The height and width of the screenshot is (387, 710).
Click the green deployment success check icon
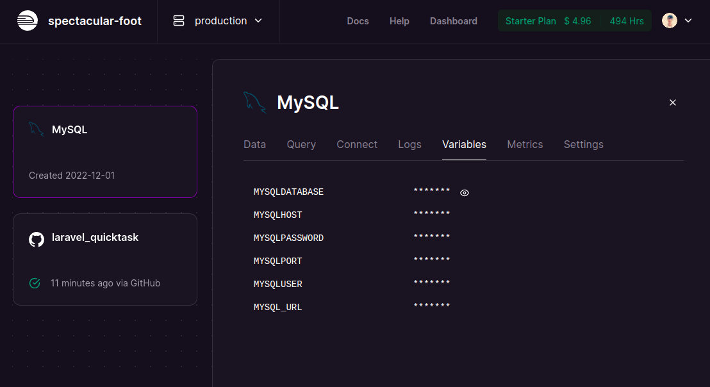pos(35,283)
